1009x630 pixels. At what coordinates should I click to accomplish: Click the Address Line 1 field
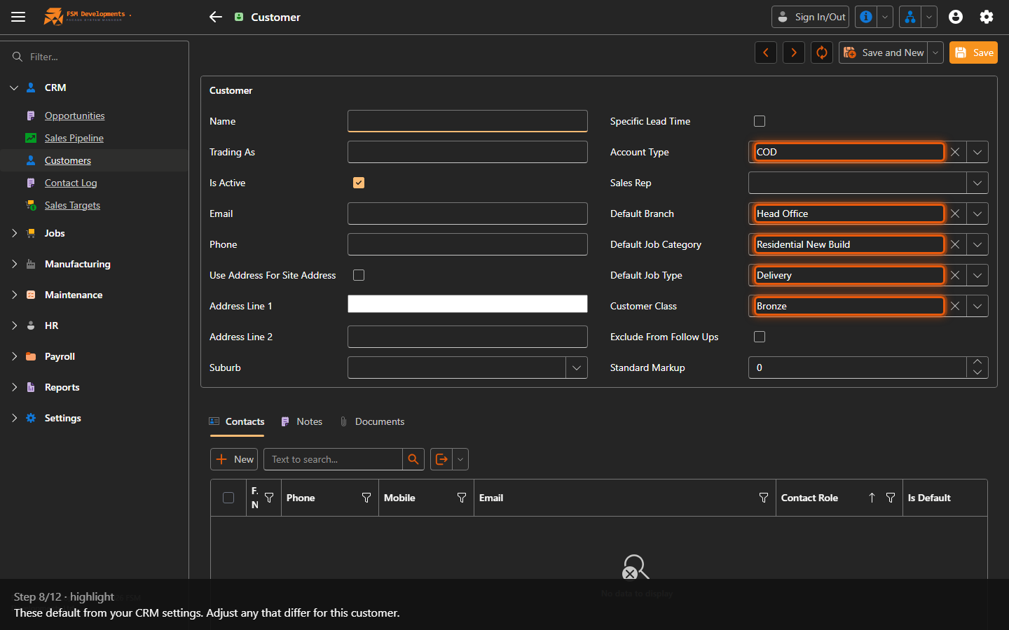coord(467,303)
